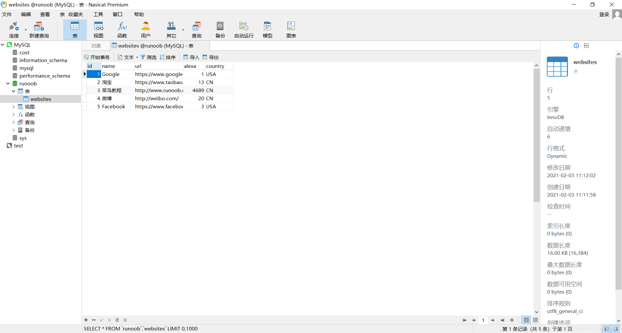Viewport: 622px width, 333px height.
Task: Open the 工具 menu
Action: tap(98, 15)
